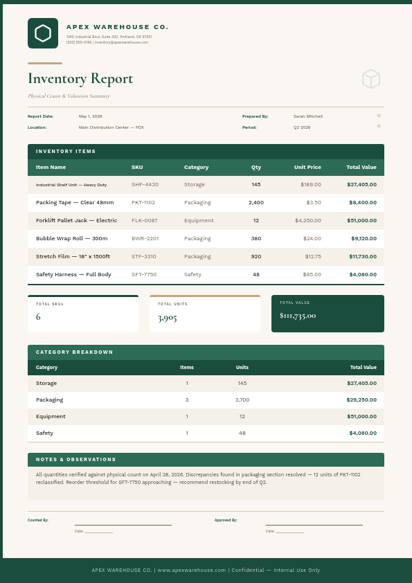
Task: Click the "Unit Price" column header
Action: pos(307,168)
